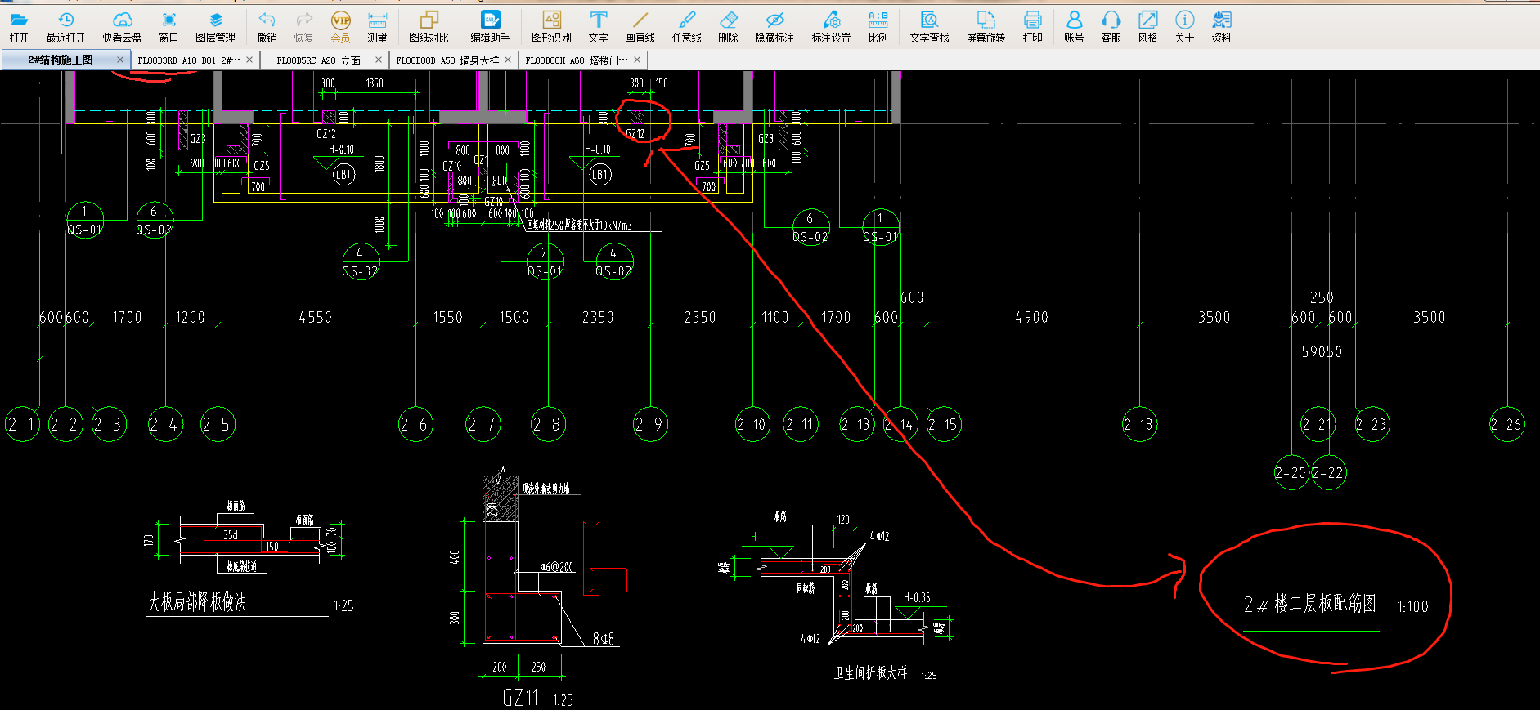Toggle 隐藏标注 hide annotations
This screenshot has height=710, width=1540.
tap(774, 26)
